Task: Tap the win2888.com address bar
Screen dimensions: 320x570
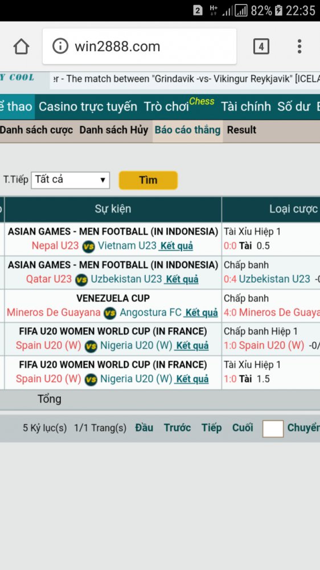Action: (x=140, y=47)
